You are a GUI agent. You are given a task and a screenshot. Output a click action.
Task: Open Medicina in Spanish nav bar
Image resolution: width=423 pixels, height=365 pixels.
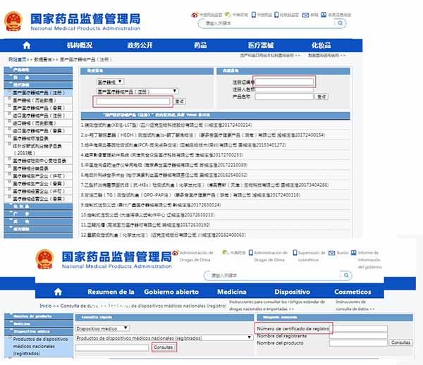point(232,292)
